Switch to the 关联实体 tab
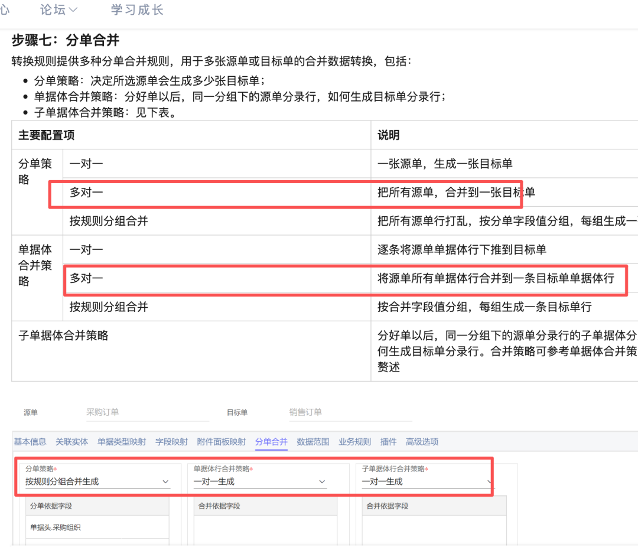 [x=71, y=442]
